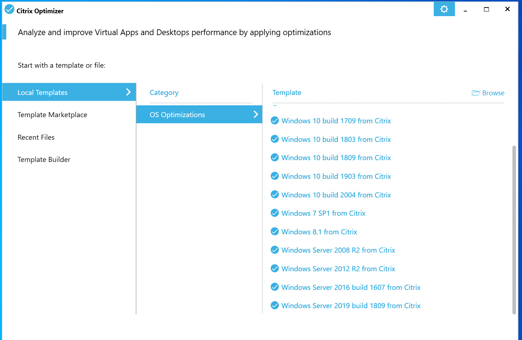The height and width of the screenshot is (340, 522).
Task: Click the check icon beside Windows 10 build 1709
Action: [275, 121]
